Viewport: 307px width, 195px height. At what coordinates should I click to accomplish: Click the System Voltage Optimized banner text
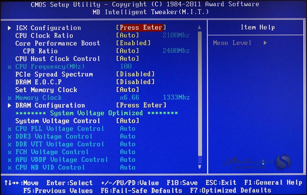click(97, 113)
